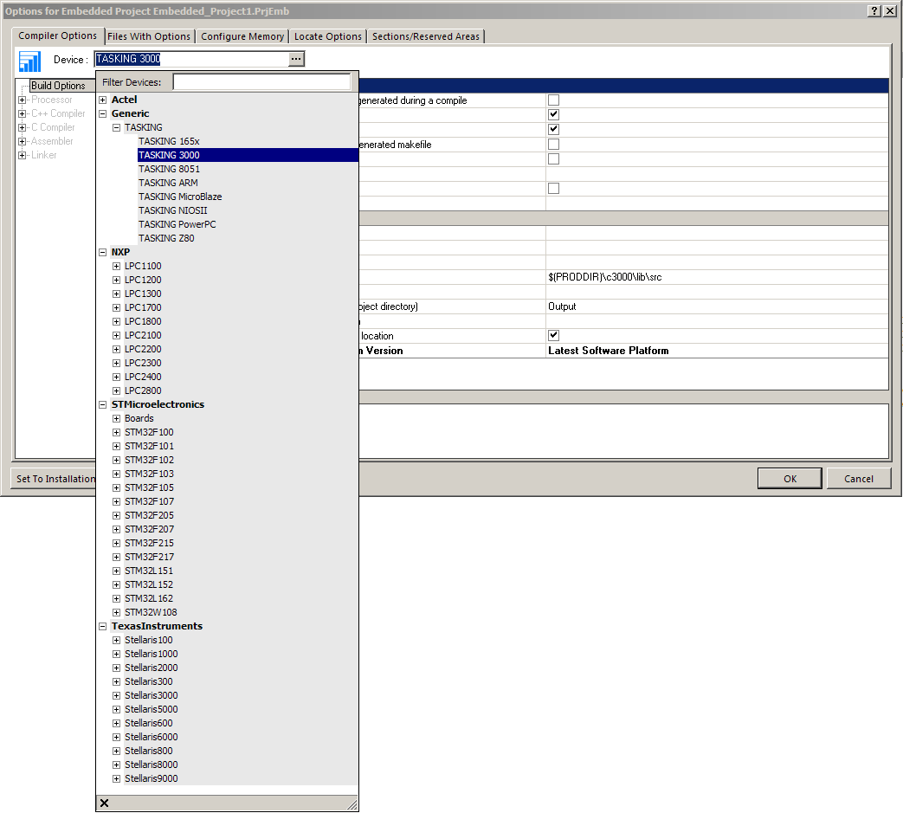
Task: Collapse the NXP device group
Action: point(102,252)
